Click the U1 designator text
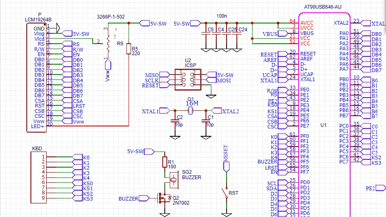 point(323,125)
